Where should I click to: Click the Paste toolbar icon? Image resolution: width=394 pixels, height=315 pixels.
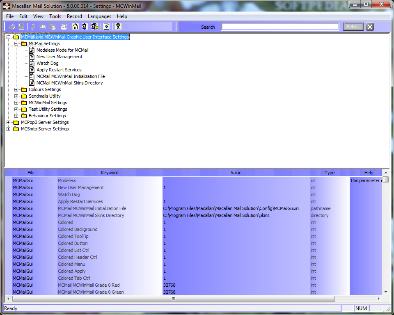(52, 27)
